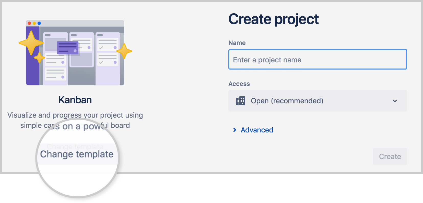Click the chevron on the Open (recommended) selector
This screenshot has width=423, height=203.
pos(395,101)
